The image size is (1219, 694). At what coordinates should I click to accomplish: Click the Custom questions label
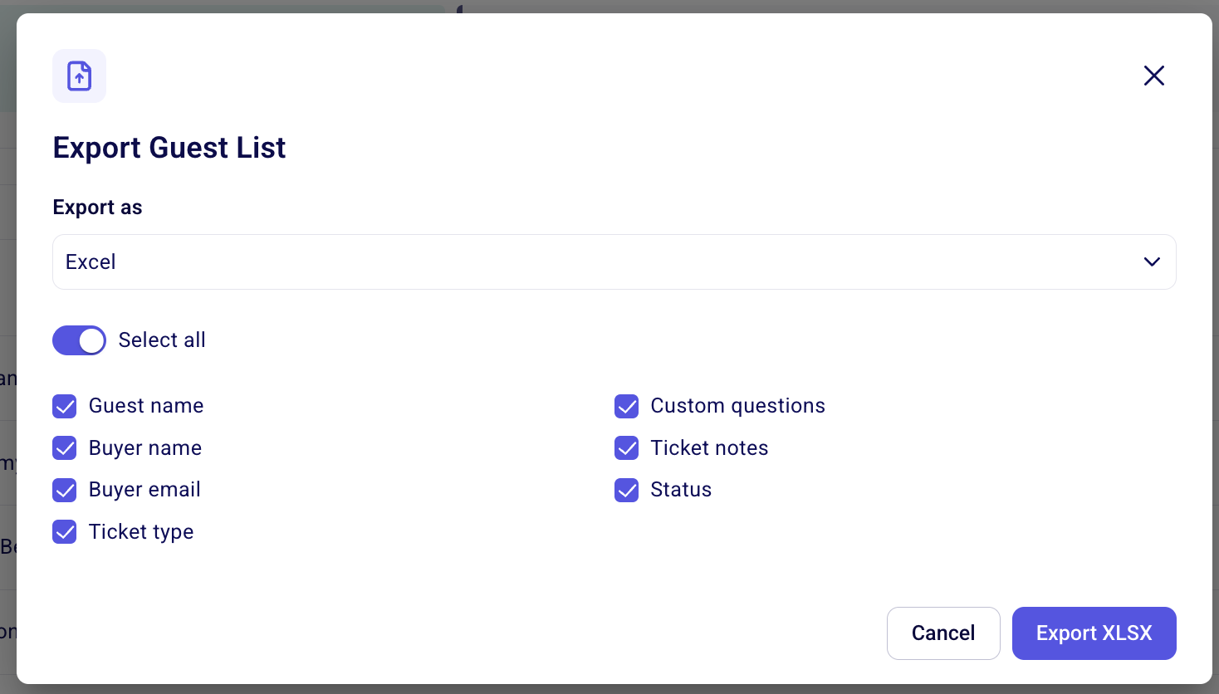click(737, 406)
